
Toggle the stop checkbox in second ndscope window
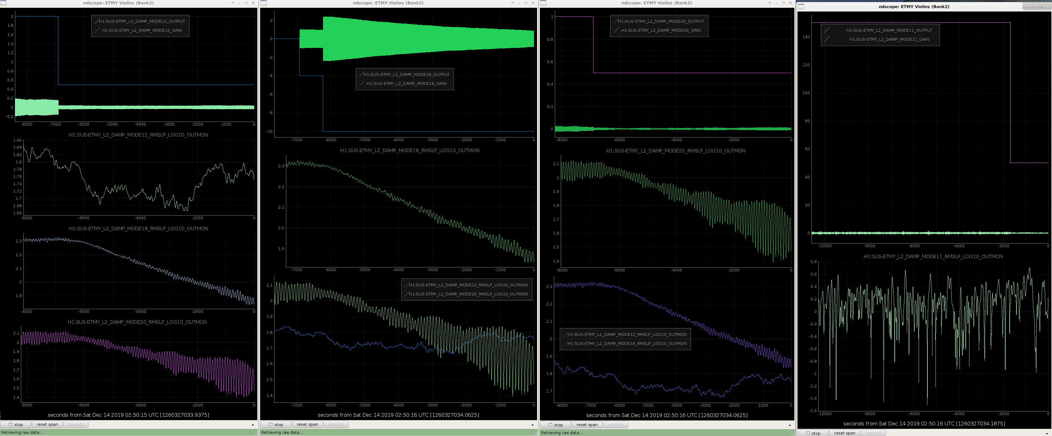tap(271, 424)
